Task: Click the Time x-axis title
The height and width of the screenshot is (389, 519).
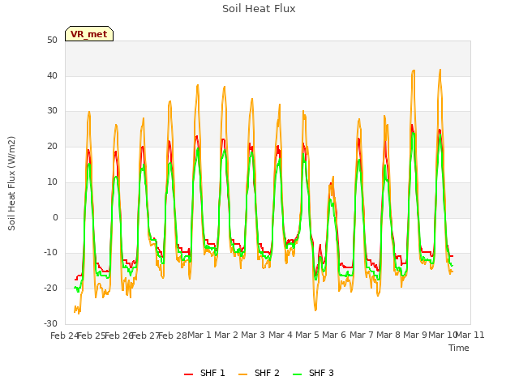Action: tap(459, 348)
